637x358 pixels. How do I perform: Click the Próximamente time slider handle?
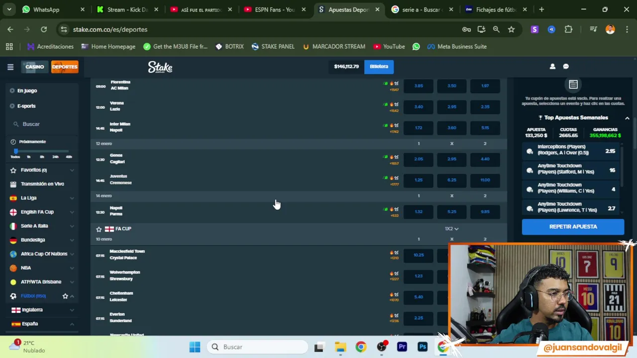(x=15, y=151)
